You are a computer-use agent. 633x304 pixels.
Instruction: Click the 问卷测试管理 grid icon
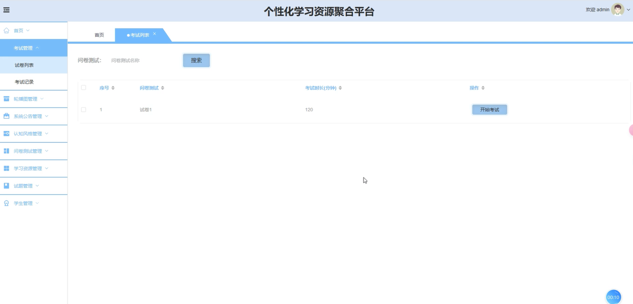(x=6, y=151)
